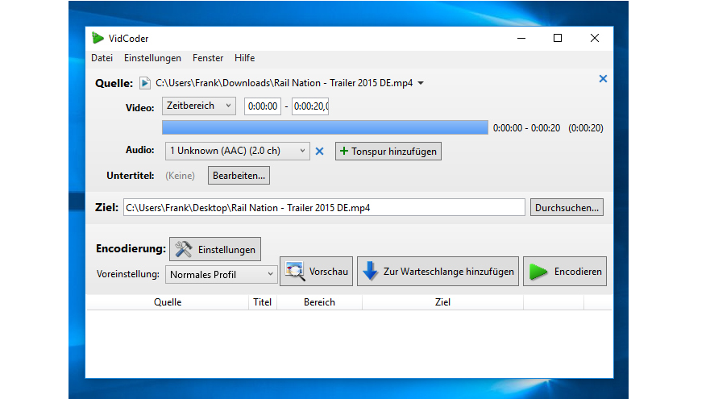Screen dimensions: 710x399
Task: Open encoding Einstellungen with tools icon
Action: 215,250
